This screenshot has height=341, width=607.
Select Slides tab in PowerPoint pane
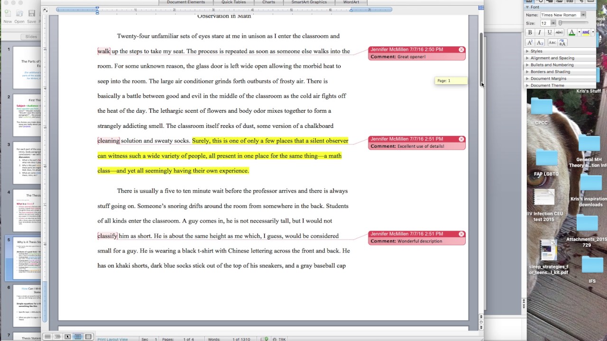pyautogui.click(x=31, y=36)
